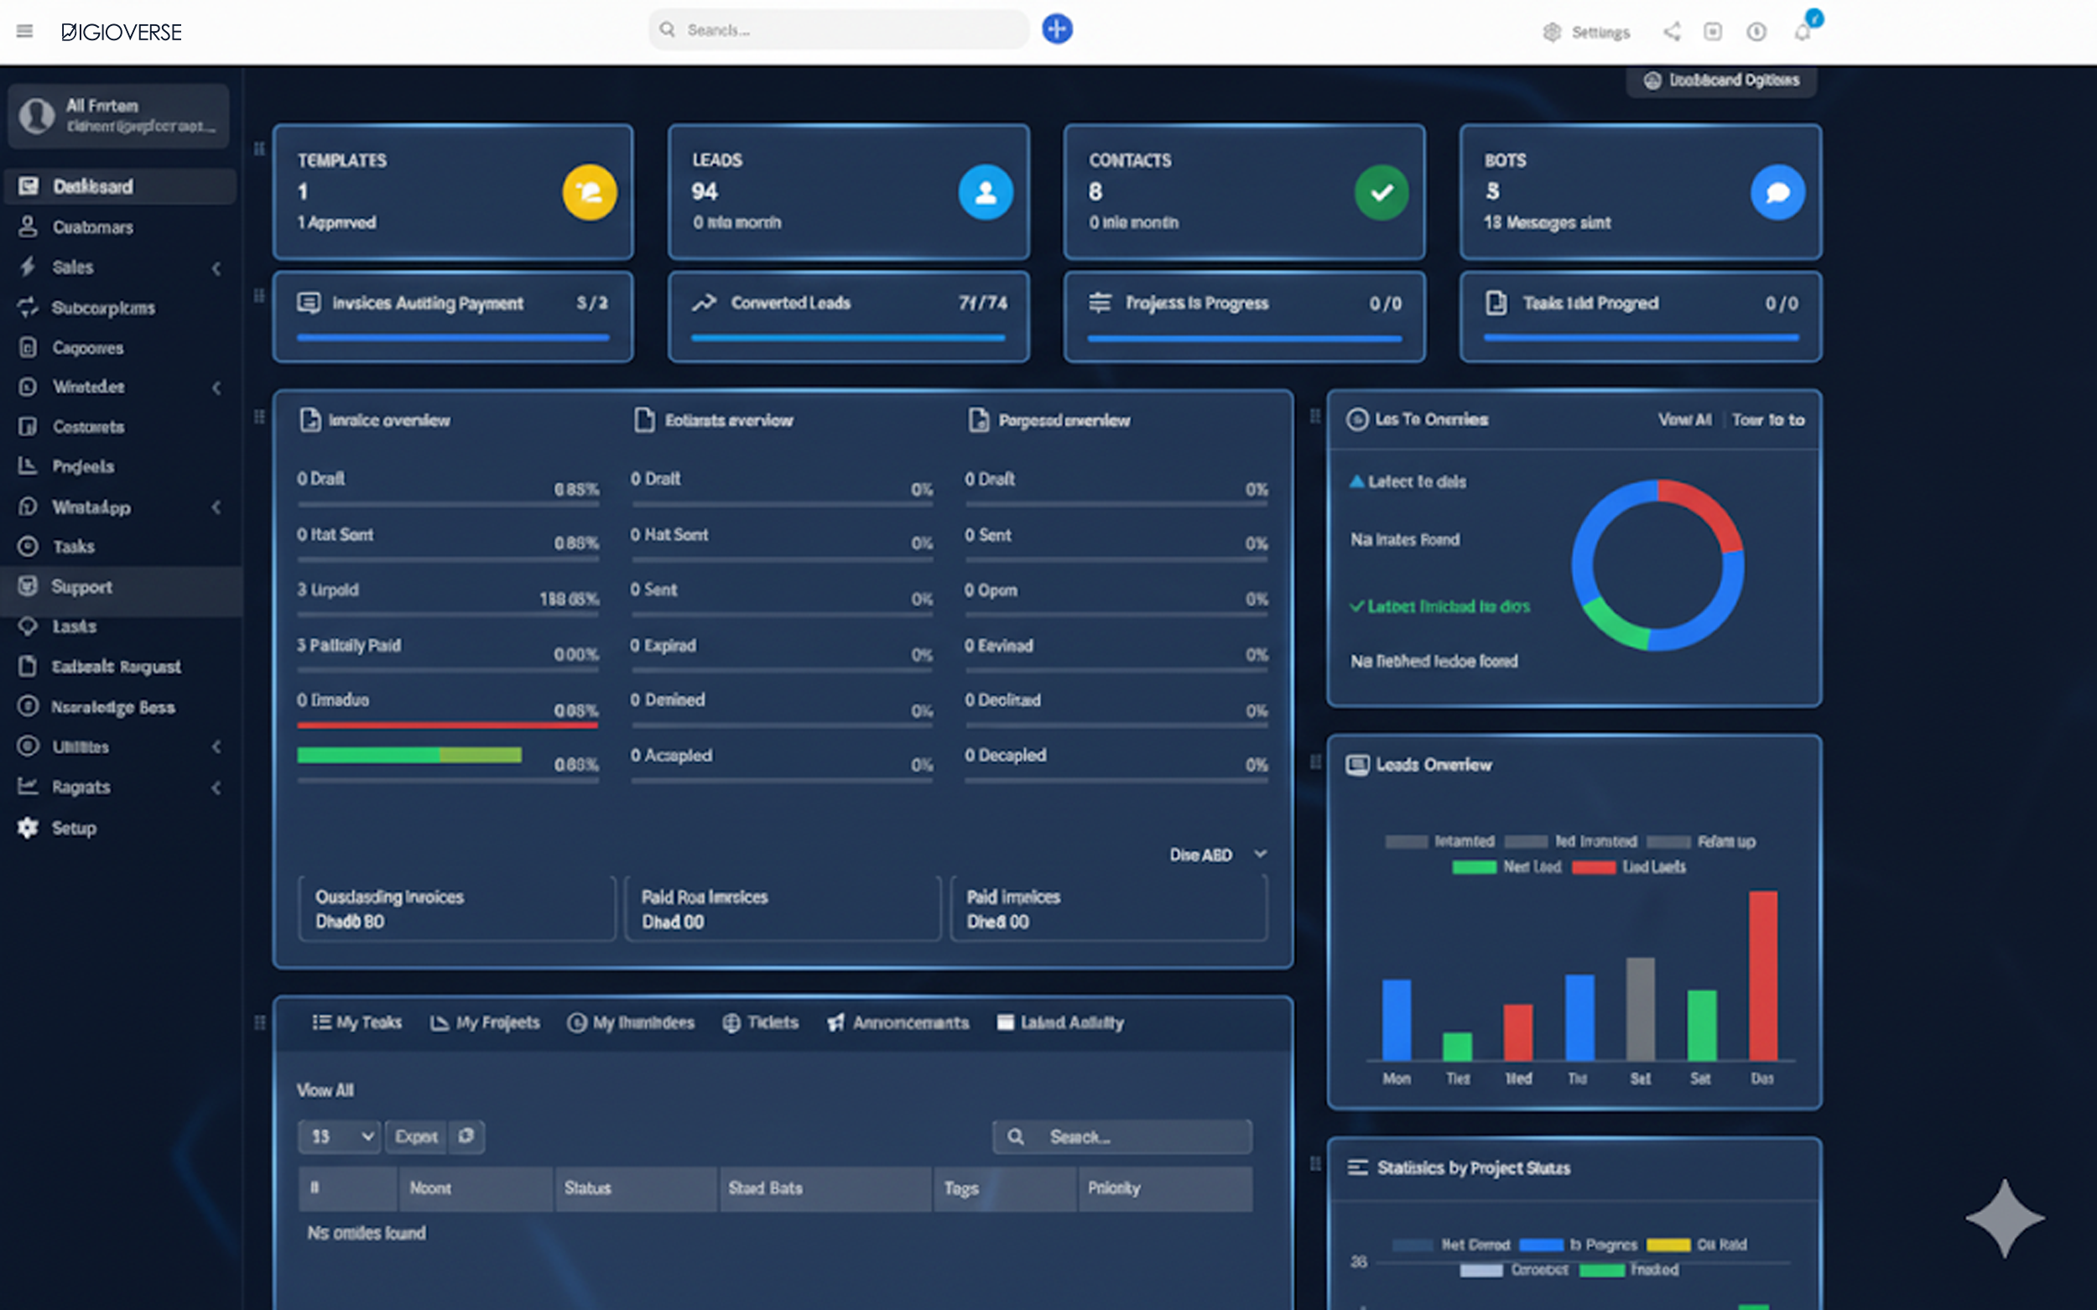Click the share icon in top bar
The image size is (2097, 1310).
pos(1672,32)
